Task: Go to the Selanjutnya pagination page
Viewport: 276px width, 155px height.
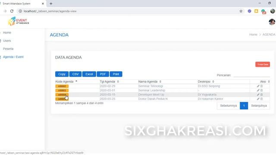Action: coord(259,105)
